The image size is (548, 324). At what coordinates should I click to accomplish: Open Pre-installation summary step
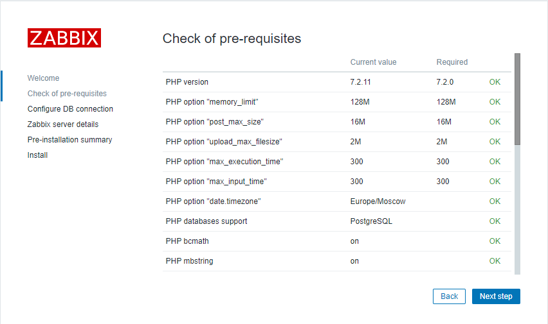click(69, 140)
